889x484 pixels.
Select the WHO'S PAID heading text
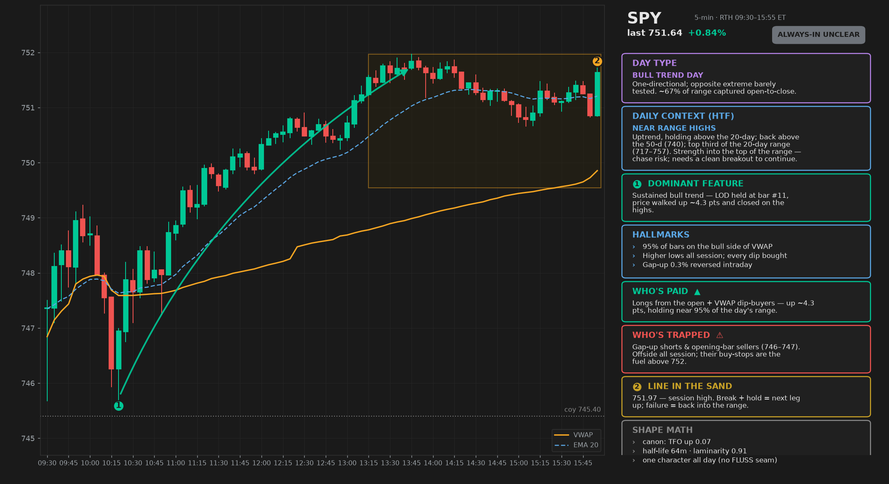660,292
